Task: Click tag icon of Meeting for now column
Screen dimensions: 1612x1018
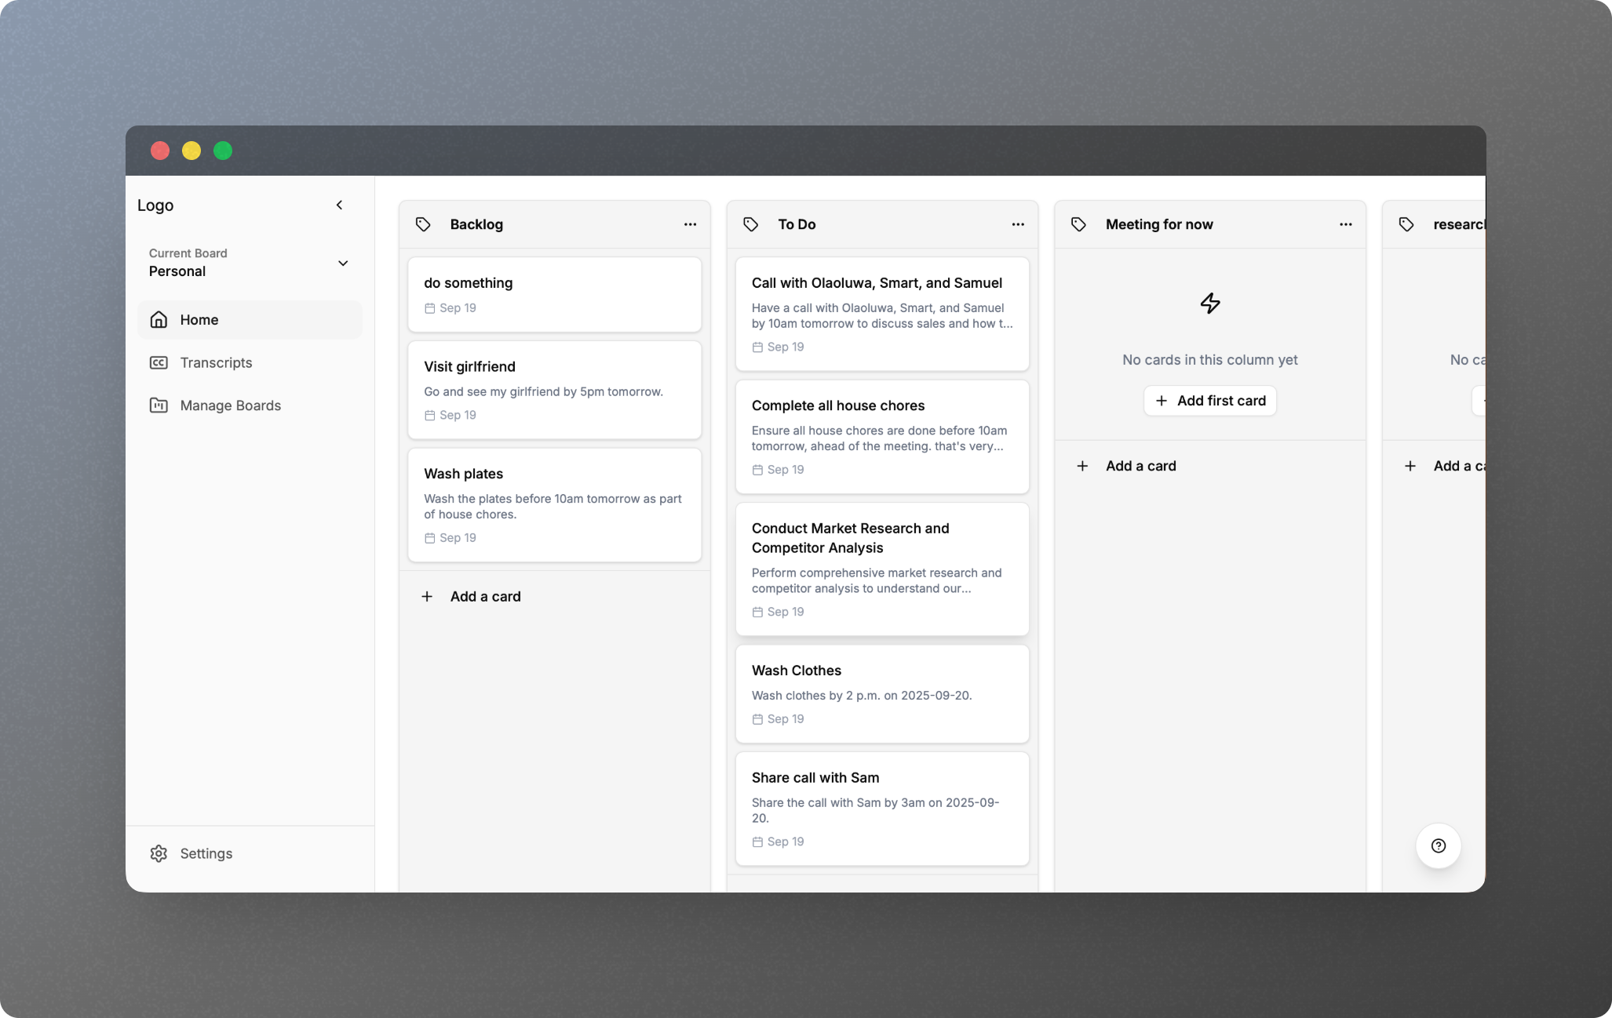Action: point(1078,224)
